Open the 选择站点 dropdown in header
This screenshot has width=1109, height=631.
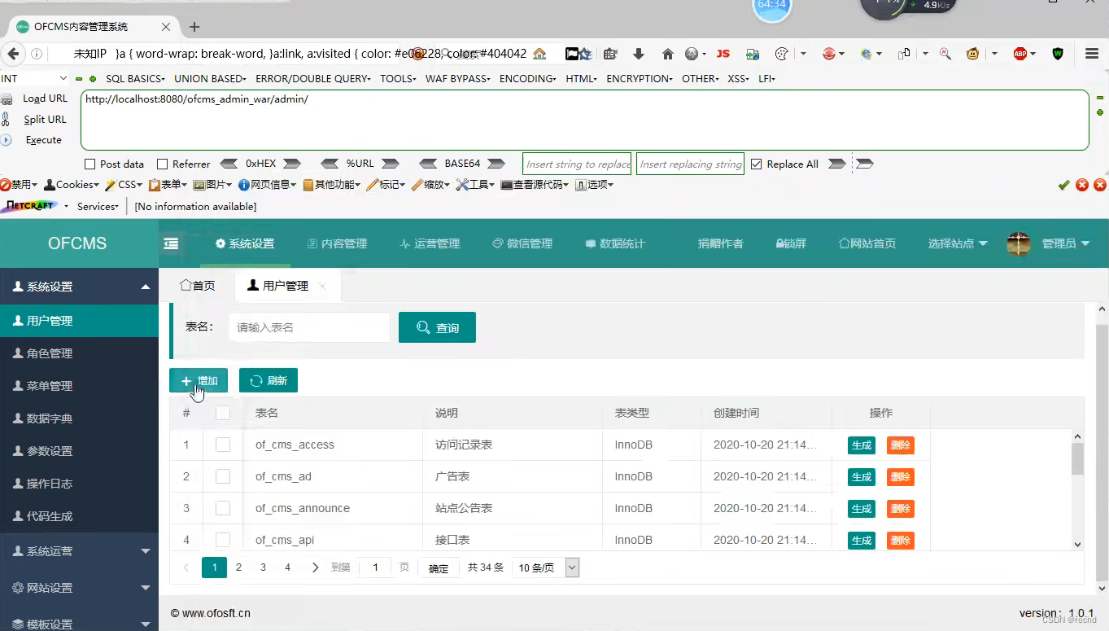958,243
